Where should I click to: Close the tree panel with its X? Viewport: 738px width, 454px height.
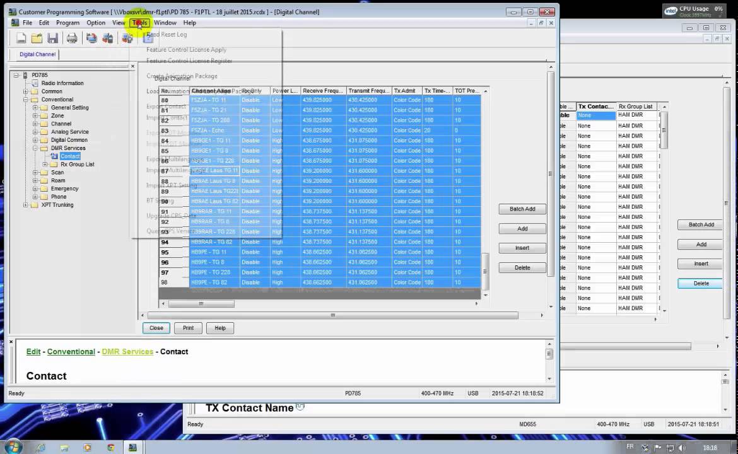(x=132, y=66)
